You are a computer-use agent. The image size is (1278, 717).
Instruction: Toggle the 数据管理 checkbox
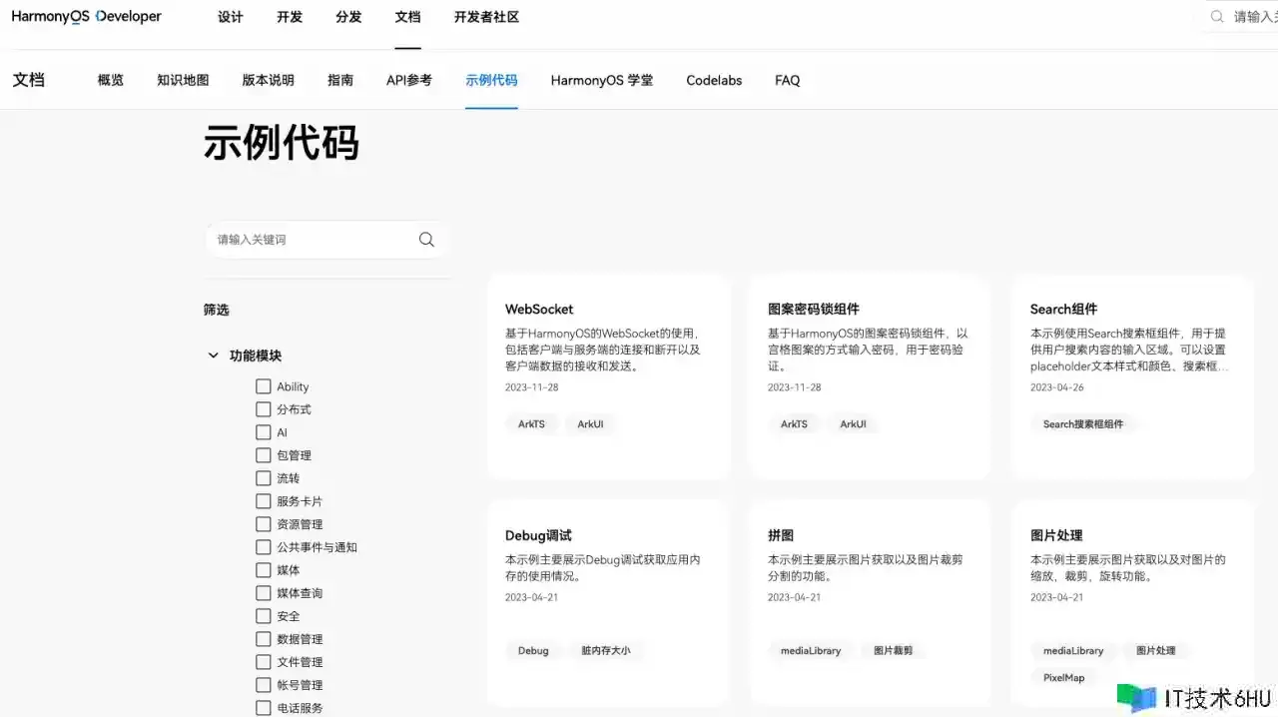tap(264, 639)
